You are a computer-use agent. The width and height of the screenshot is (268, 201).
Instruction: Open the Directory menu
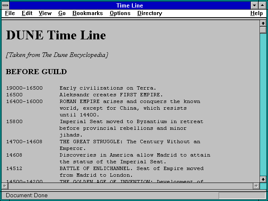point(149,13)
